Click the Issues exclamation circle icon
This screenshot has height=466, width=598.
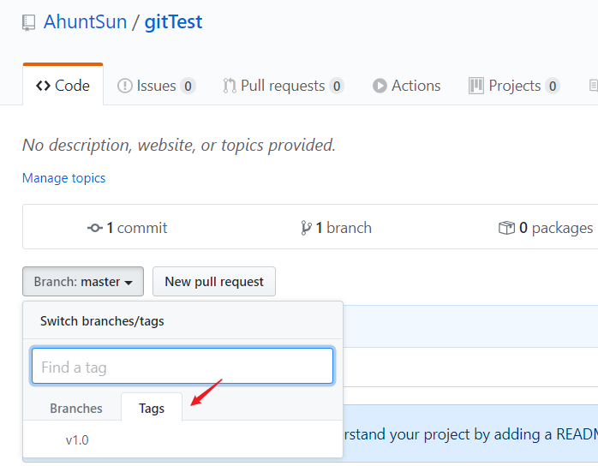coord(125,86)
